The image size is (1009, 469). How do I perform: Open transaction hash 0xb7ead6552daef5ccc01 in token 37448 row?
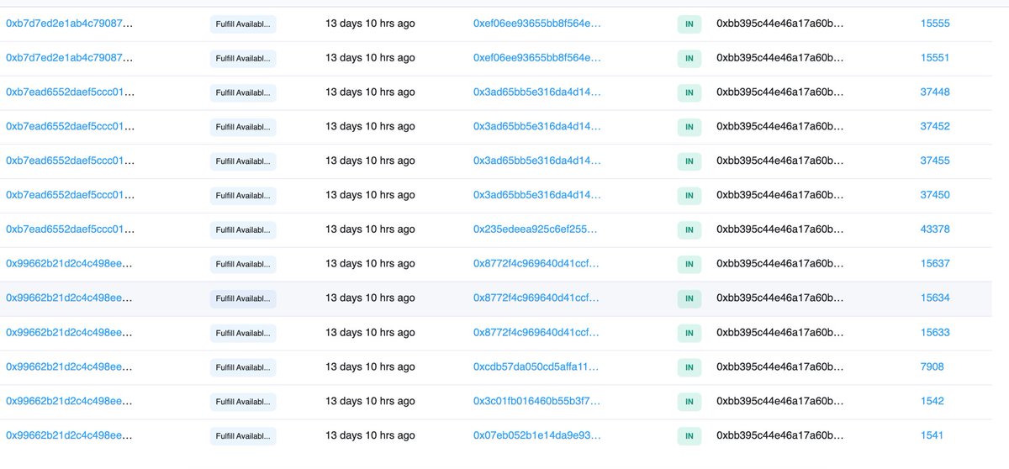click(x=70, y=92)
